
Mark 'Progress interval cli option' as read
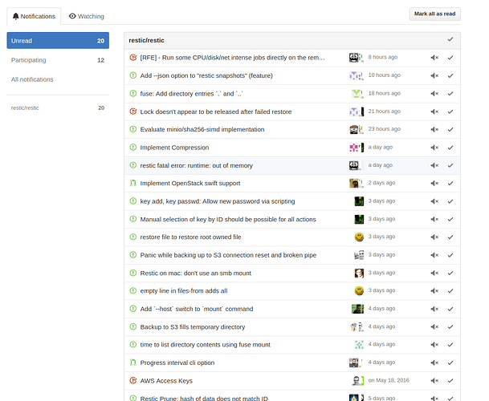tap(450, 363)
